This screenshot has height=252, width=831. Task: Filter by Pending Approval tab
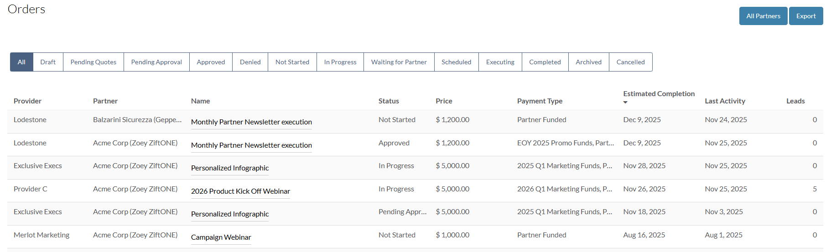tap(156, 62)
